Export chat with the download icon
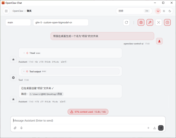Screen dimensions: 176x138 [x=155, y=128]
